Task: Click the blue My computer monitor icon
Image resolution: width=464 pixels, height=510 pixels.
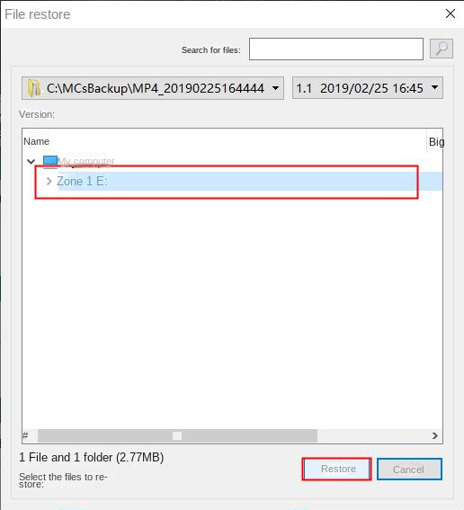Action: [50, 161]
